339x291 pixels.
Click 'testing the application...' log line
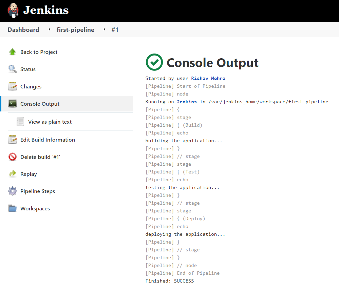tap(182, 187)
